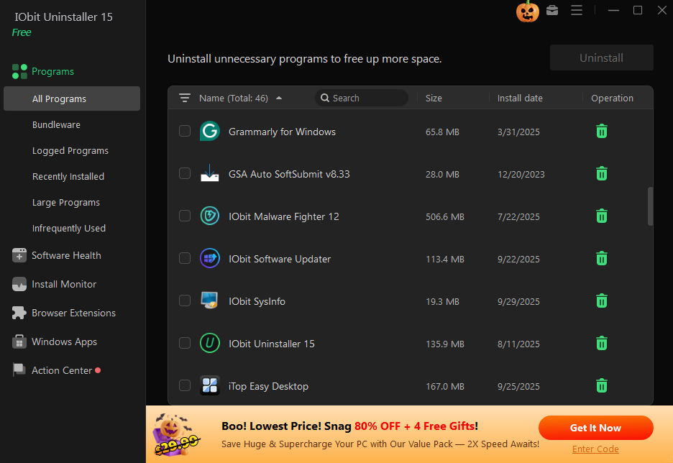The width and height of the screenshot is (673, 463).
Task: Check the Grammarly for Windows checkbox
Action: 185,131
